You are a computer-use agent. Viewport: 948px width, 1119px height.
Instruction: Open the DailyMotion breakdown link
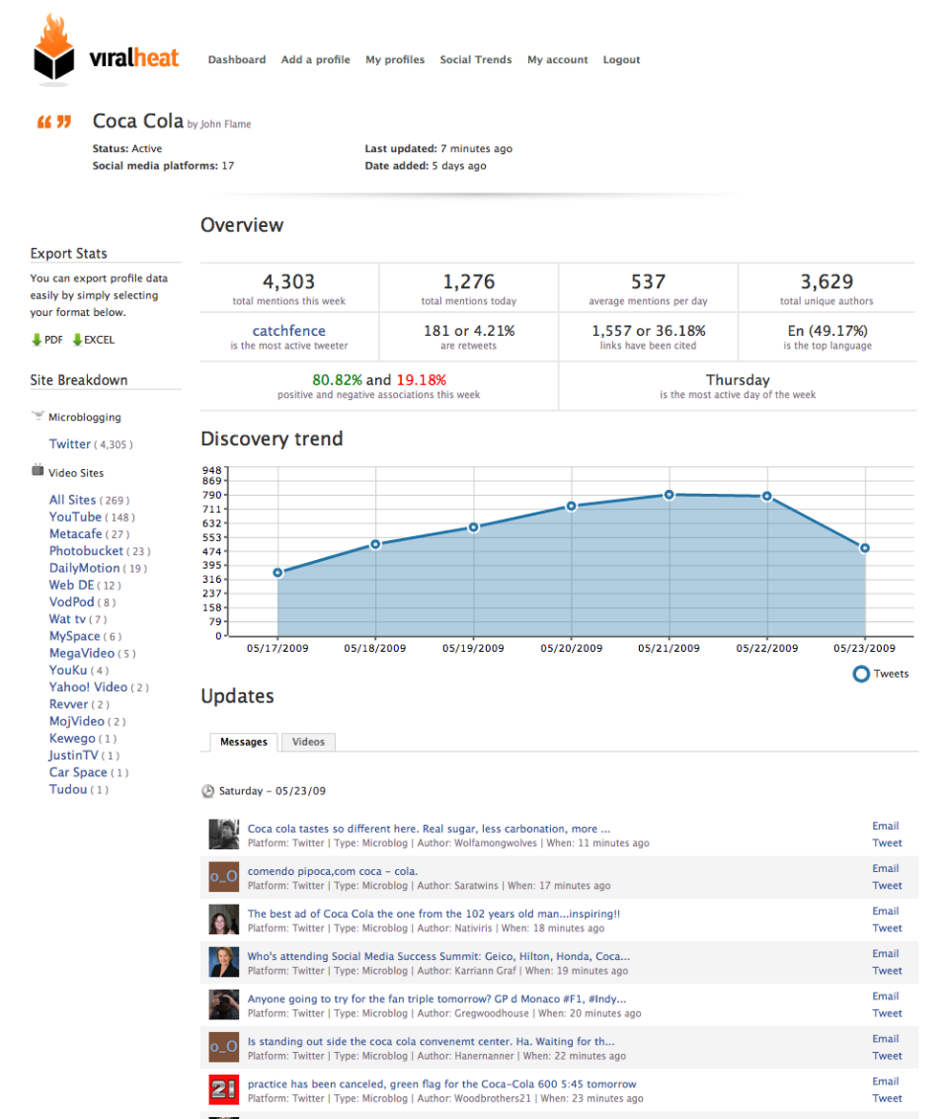(84, 568)
